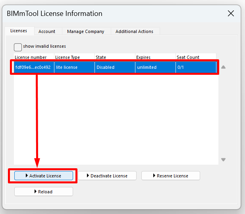The image size is (245, 214).
Task: Select the Licenses tab
Action: (19, 31)
